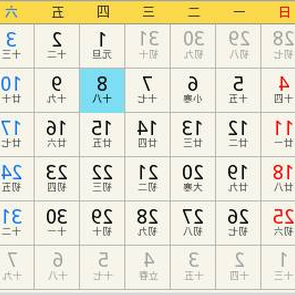Jump to grayed-out date 3 of next month
Image resolution: width=295 pixels, height=295 pixels.
[193, 267]
